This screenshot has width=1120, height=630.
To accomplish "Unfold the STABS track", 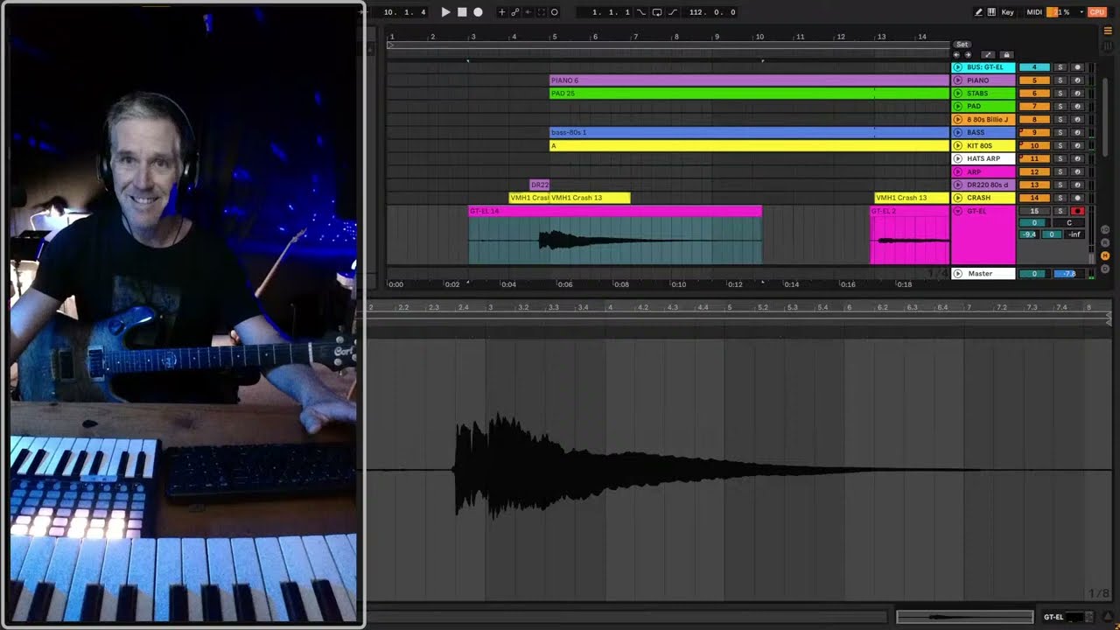I will click(957, 94).
